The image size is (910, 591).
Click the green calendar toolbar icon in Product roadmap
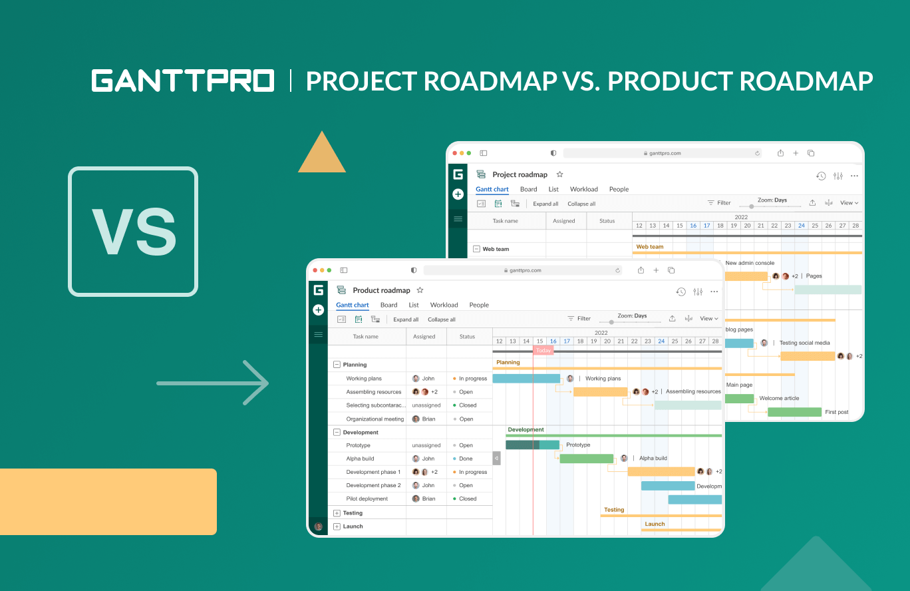358,319
